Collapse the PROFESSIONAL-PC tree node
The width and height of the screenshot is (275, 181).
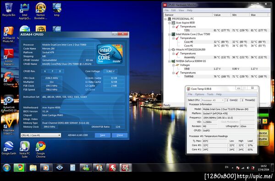(165, 19)
